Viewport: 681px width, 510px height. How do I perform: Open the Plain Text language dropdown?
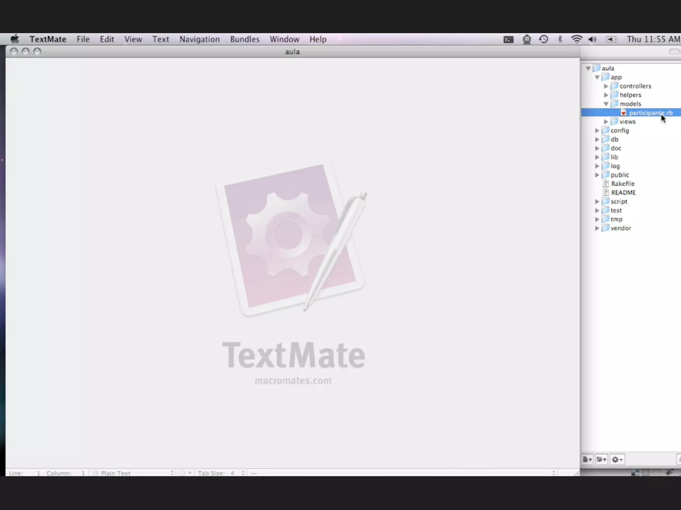(x=136, y=473)
